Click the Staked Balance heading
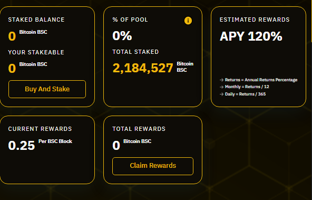This screenshot has height=200, width=312. coord(36,20)
